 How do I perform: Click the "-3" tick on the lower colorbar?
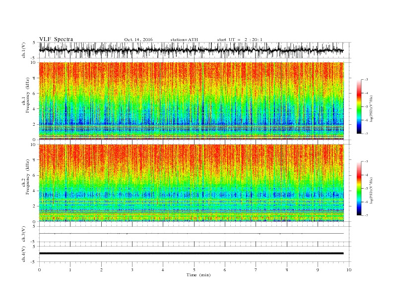(366, 161)
